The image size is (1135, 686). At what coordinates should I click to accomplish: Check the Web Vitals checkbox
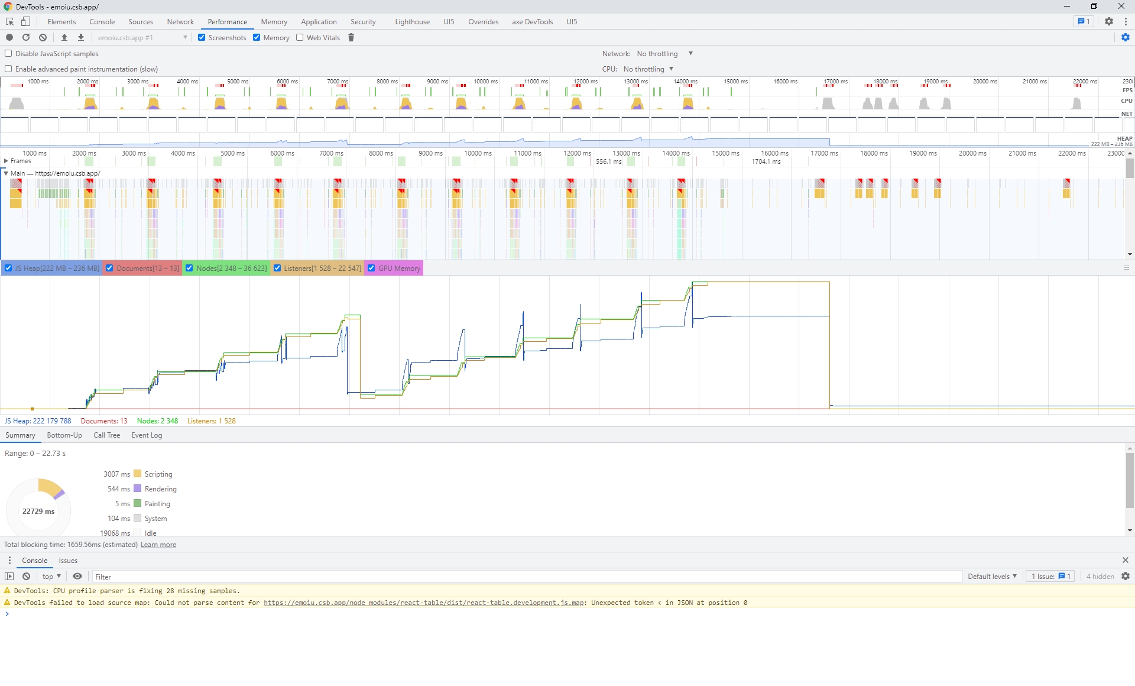click(300, 37)
